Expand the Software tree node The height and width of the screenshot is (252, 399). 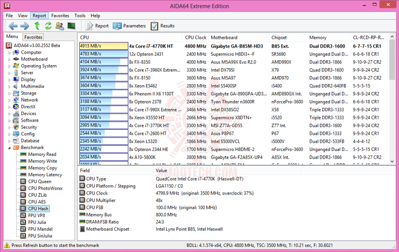coord(9,120)
